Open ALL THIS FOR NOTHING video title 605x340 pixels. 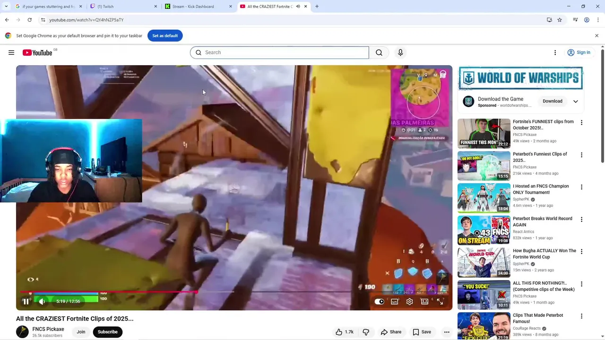[x=544, y=286]
